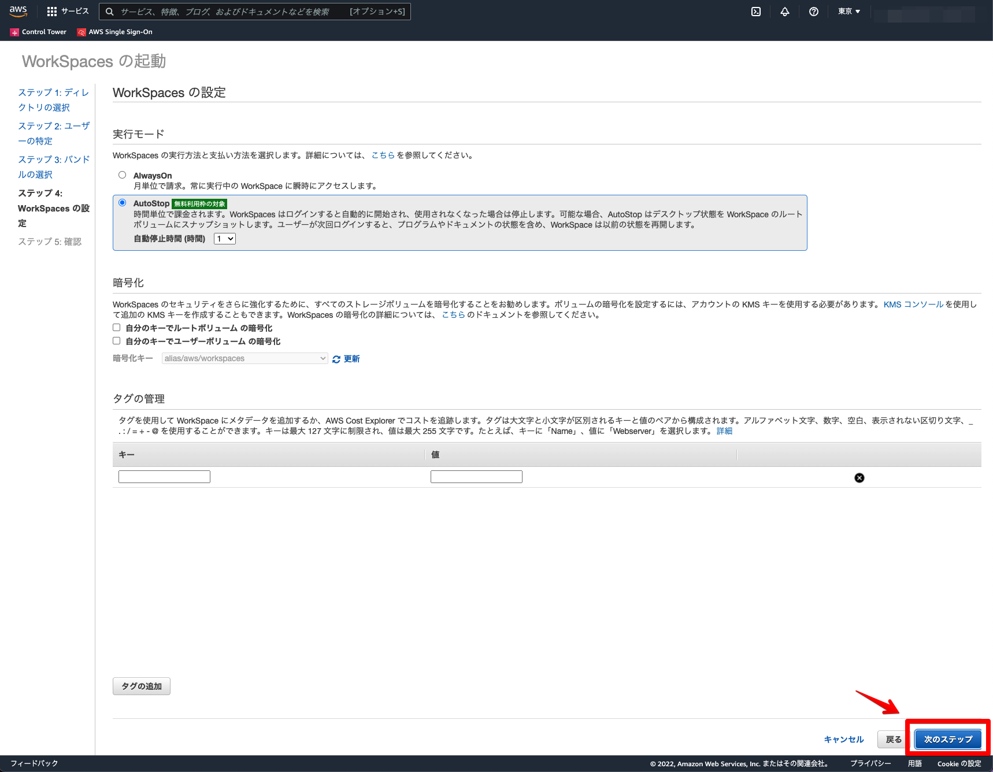Launch CloudShell from the top bar
This screenshot has width=993, height=772.
[755, 11]
